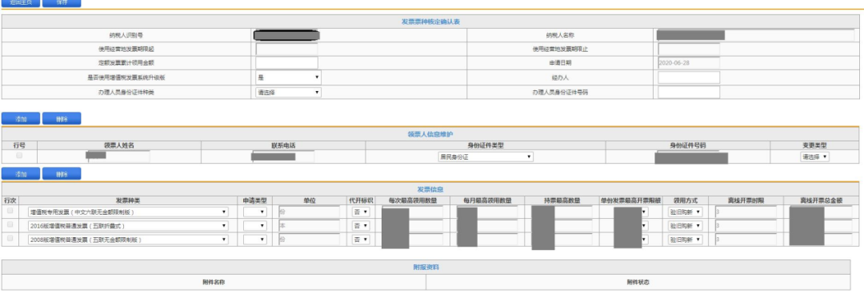The height and width of the screenshot is (297, 864).
Task: Click 添加 above the 发票信息 table
Action: click(21, 174)
